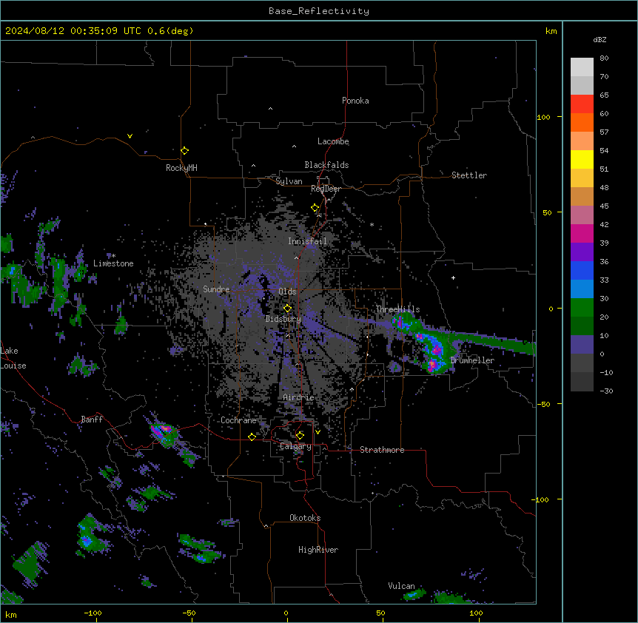Click the Okotoks city label
The image size is (638, 623).
[305, 518]
